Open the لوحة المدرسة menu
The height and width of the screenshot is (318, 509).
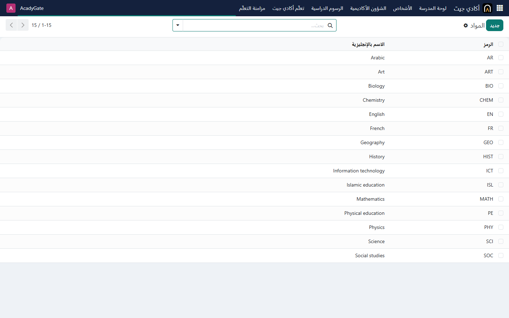click(433, 8)
